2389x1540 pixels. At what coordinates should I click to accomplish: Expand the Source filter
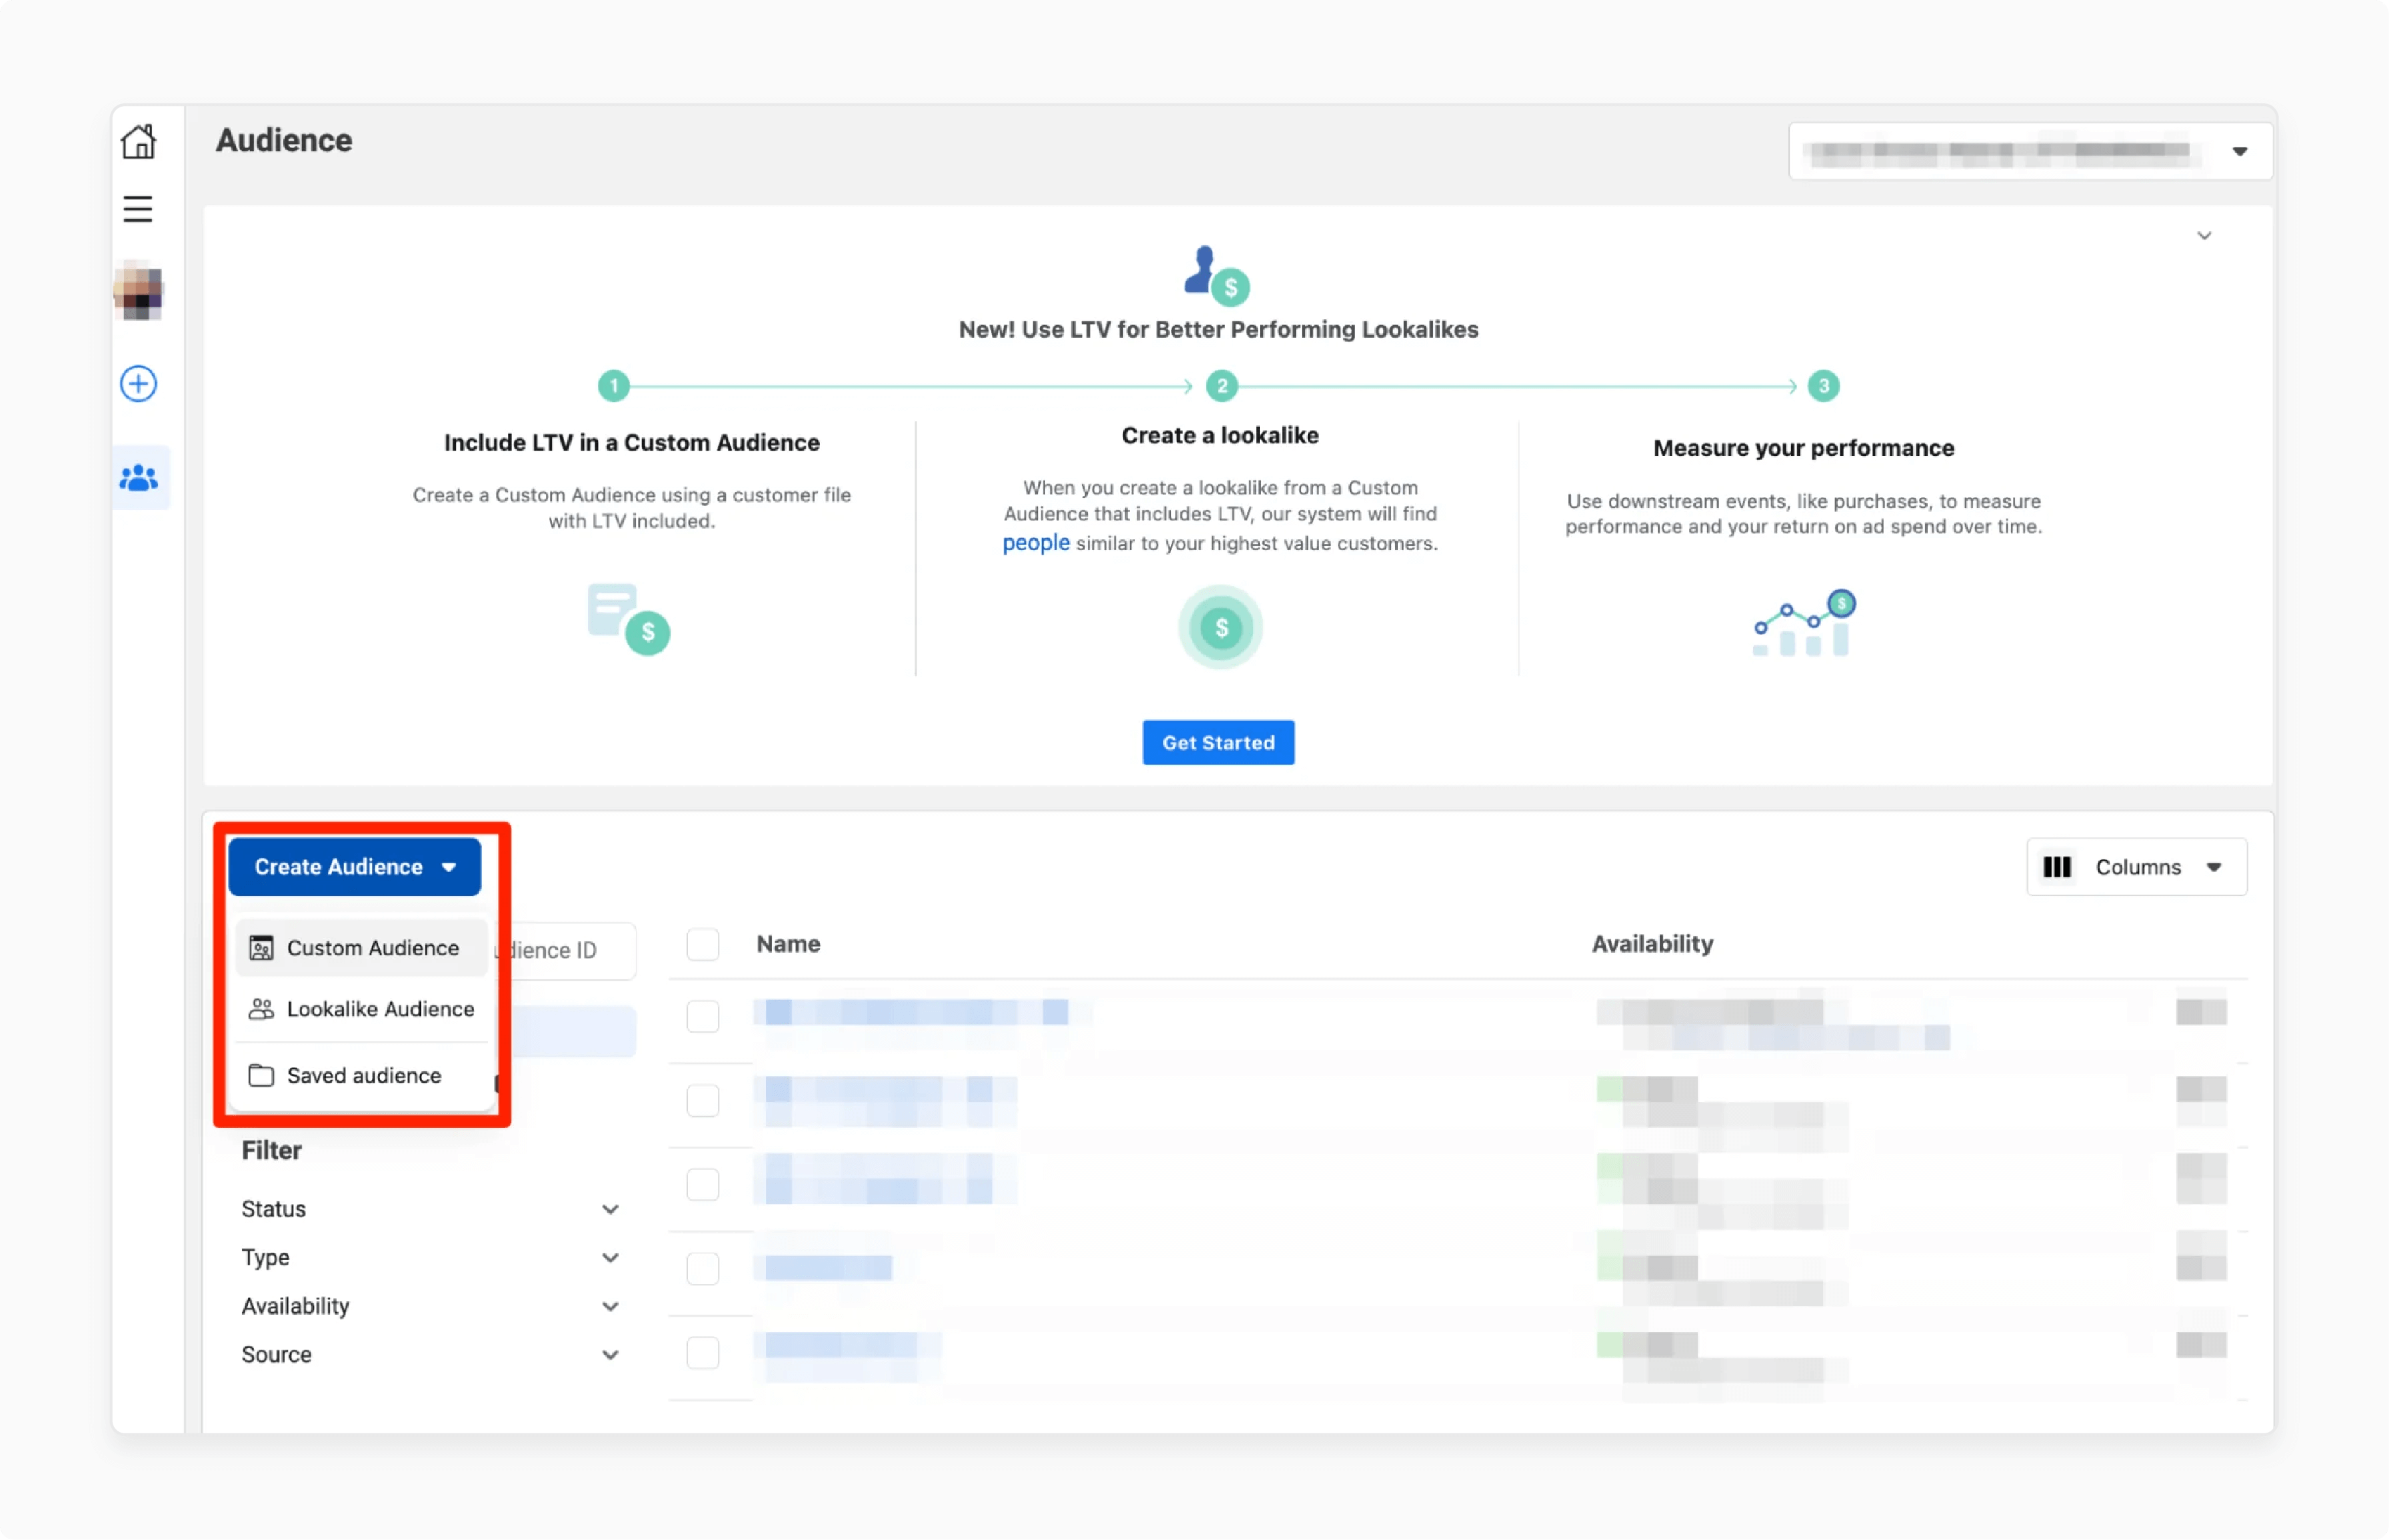431,1355
